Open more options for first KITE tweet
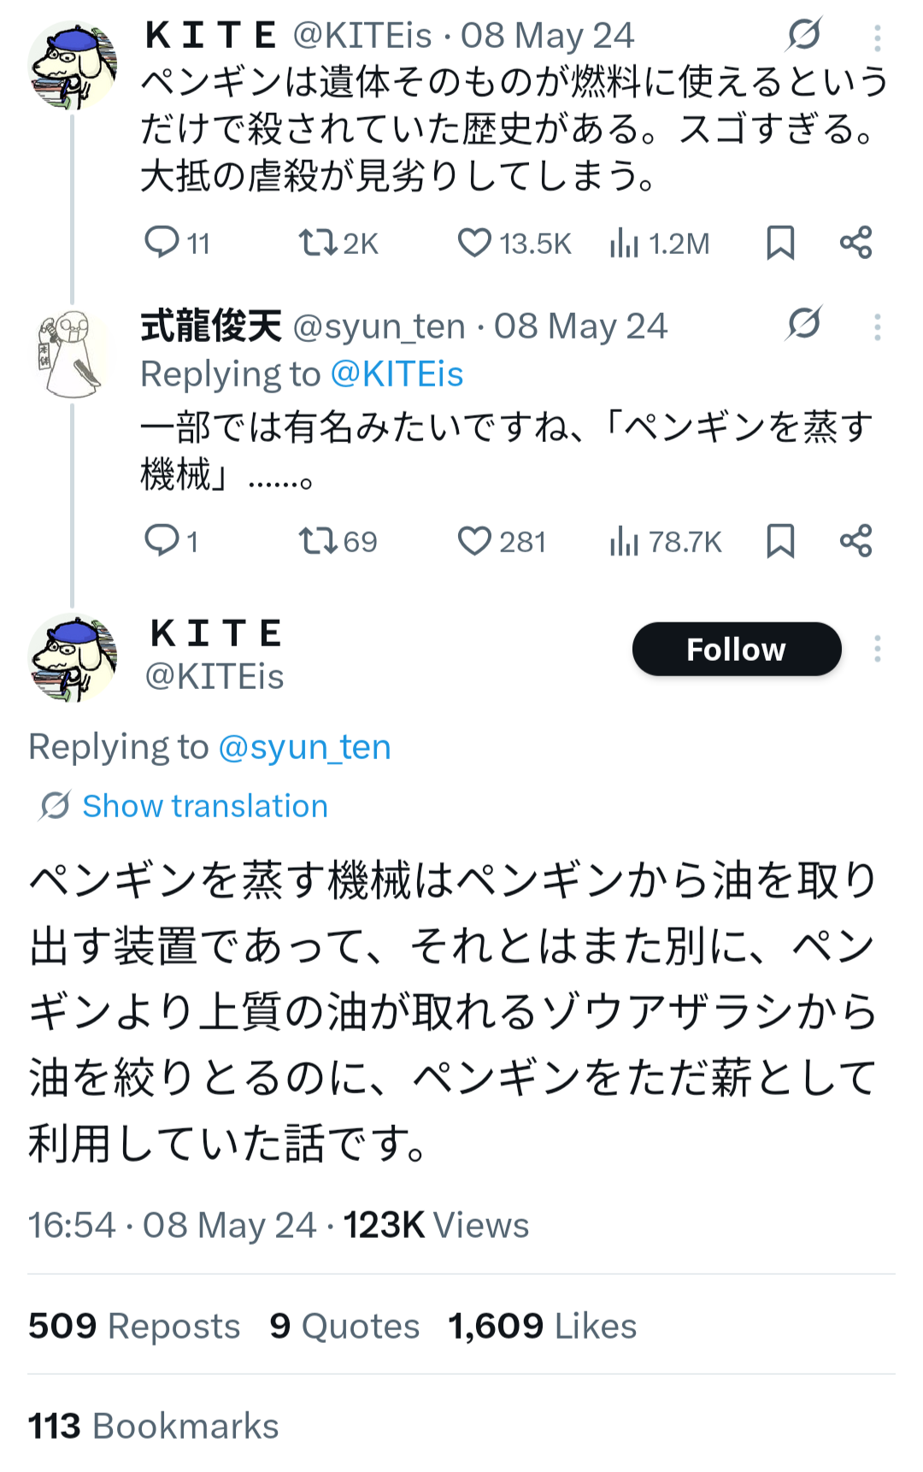 (878, 38)
